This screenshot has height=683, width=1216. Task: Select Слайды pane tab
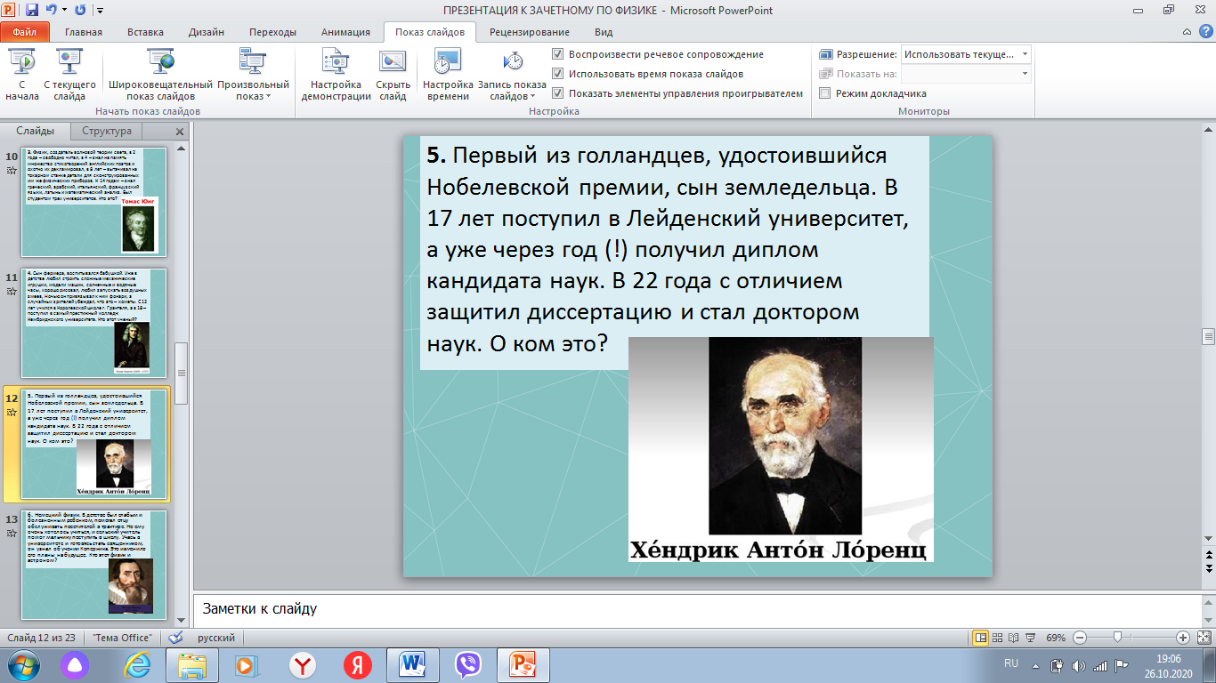point(36,131)
